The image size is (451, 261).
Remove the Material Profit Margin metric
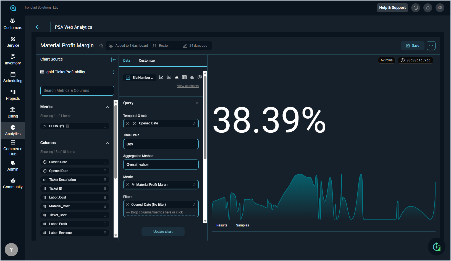click(127, 185)
